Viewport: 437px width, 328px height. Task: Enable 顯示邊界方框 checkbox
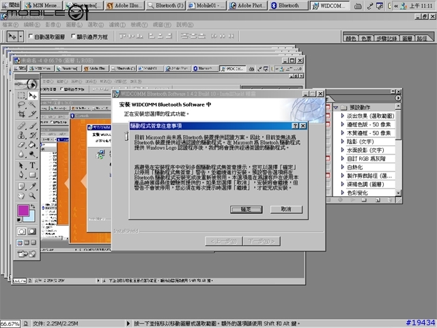point(73,36)
